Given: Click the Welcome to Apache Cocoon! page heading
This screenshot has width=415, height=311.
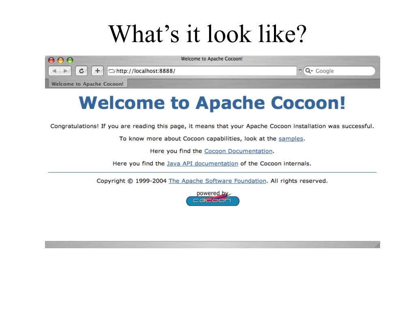Looking at the screenshot, I should click(x=212, y=103).
